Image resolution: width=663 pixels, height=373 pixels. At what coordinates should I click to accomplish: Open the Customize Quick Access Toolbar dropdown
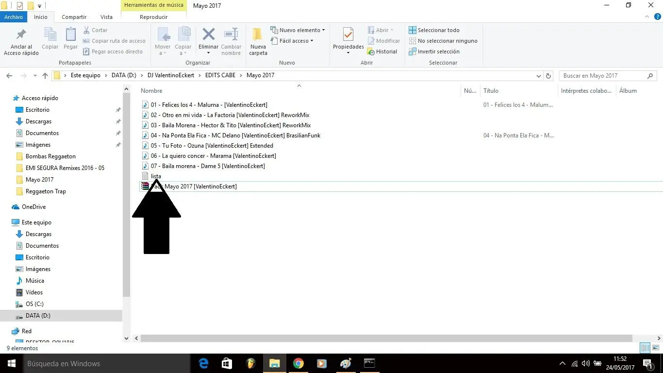point(39,6)
